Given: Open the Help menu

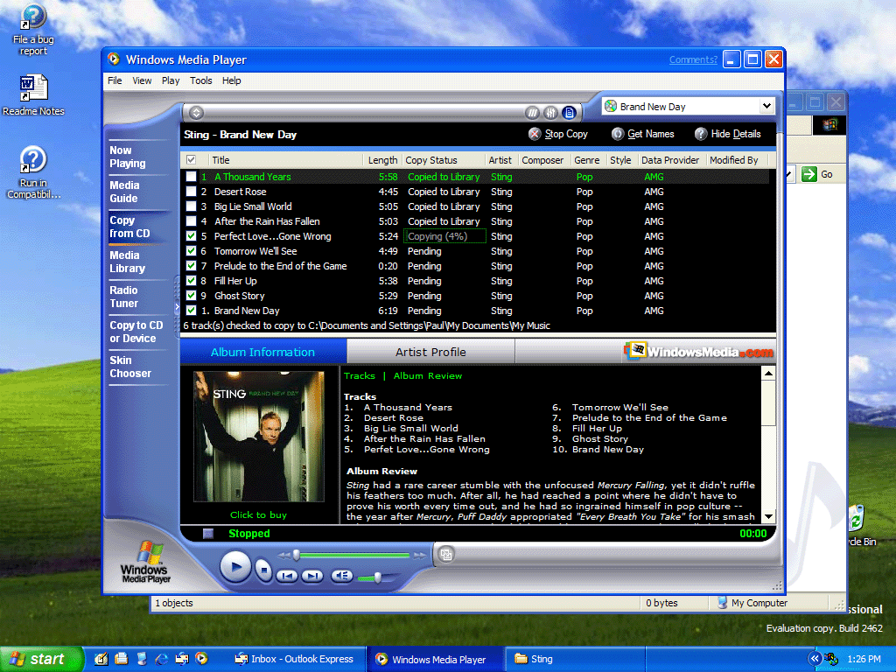Looking at the screenshot, I should tap(231, 80).
